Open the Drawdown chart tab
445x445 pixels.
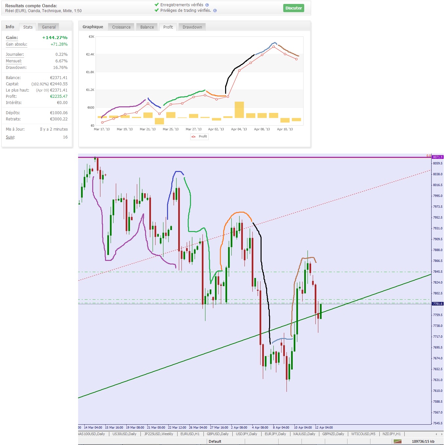(x=192, y=27)
